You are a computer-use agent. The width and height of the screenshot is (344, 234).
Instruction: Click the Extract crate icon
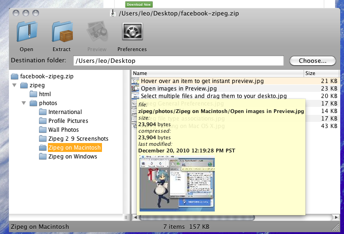tap(62, 33)
